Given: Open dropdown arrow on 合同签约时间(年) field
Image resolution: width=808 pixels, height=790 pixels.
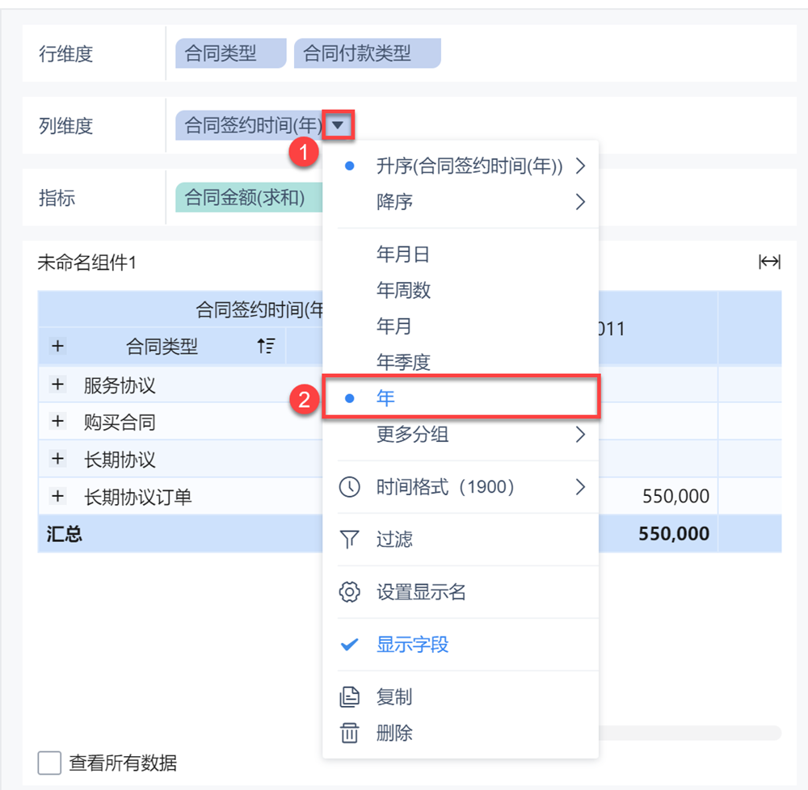Looking at the screenshot, I should coord(339,125).
